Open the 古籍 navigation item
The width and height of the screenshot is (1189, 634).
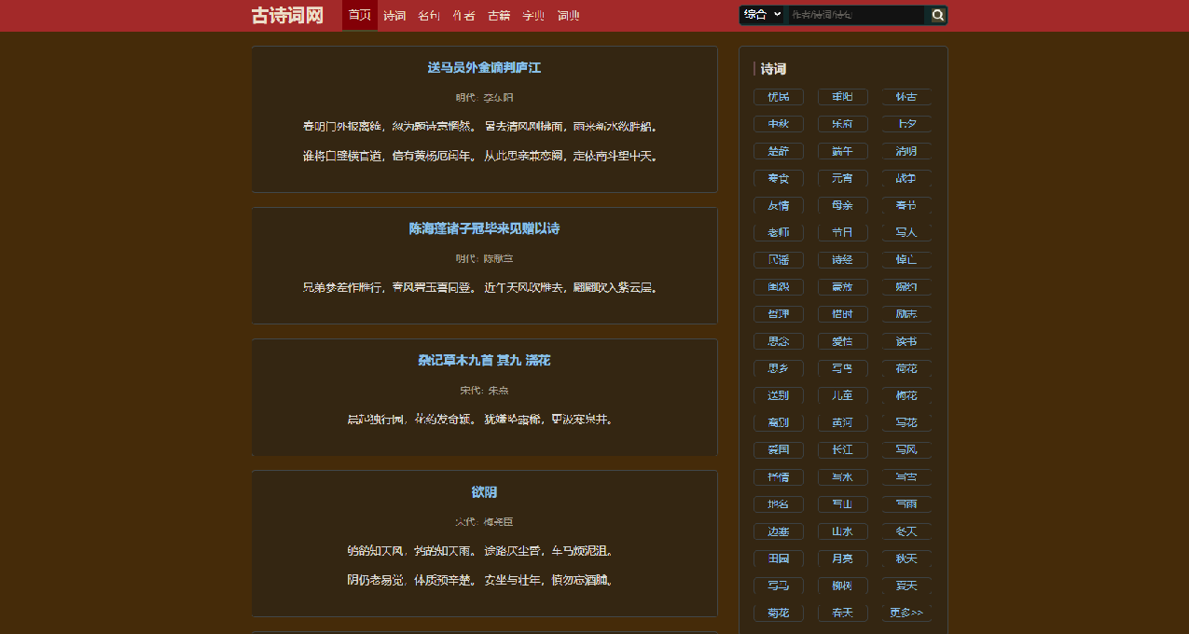(x=499, y=15)
